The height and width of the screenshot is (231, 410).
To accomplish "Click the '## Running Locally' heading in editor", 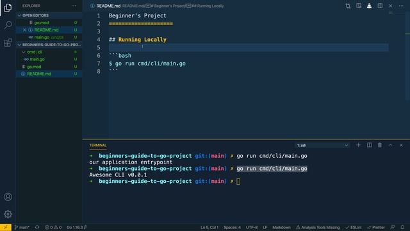I will [x=138, y=40].
